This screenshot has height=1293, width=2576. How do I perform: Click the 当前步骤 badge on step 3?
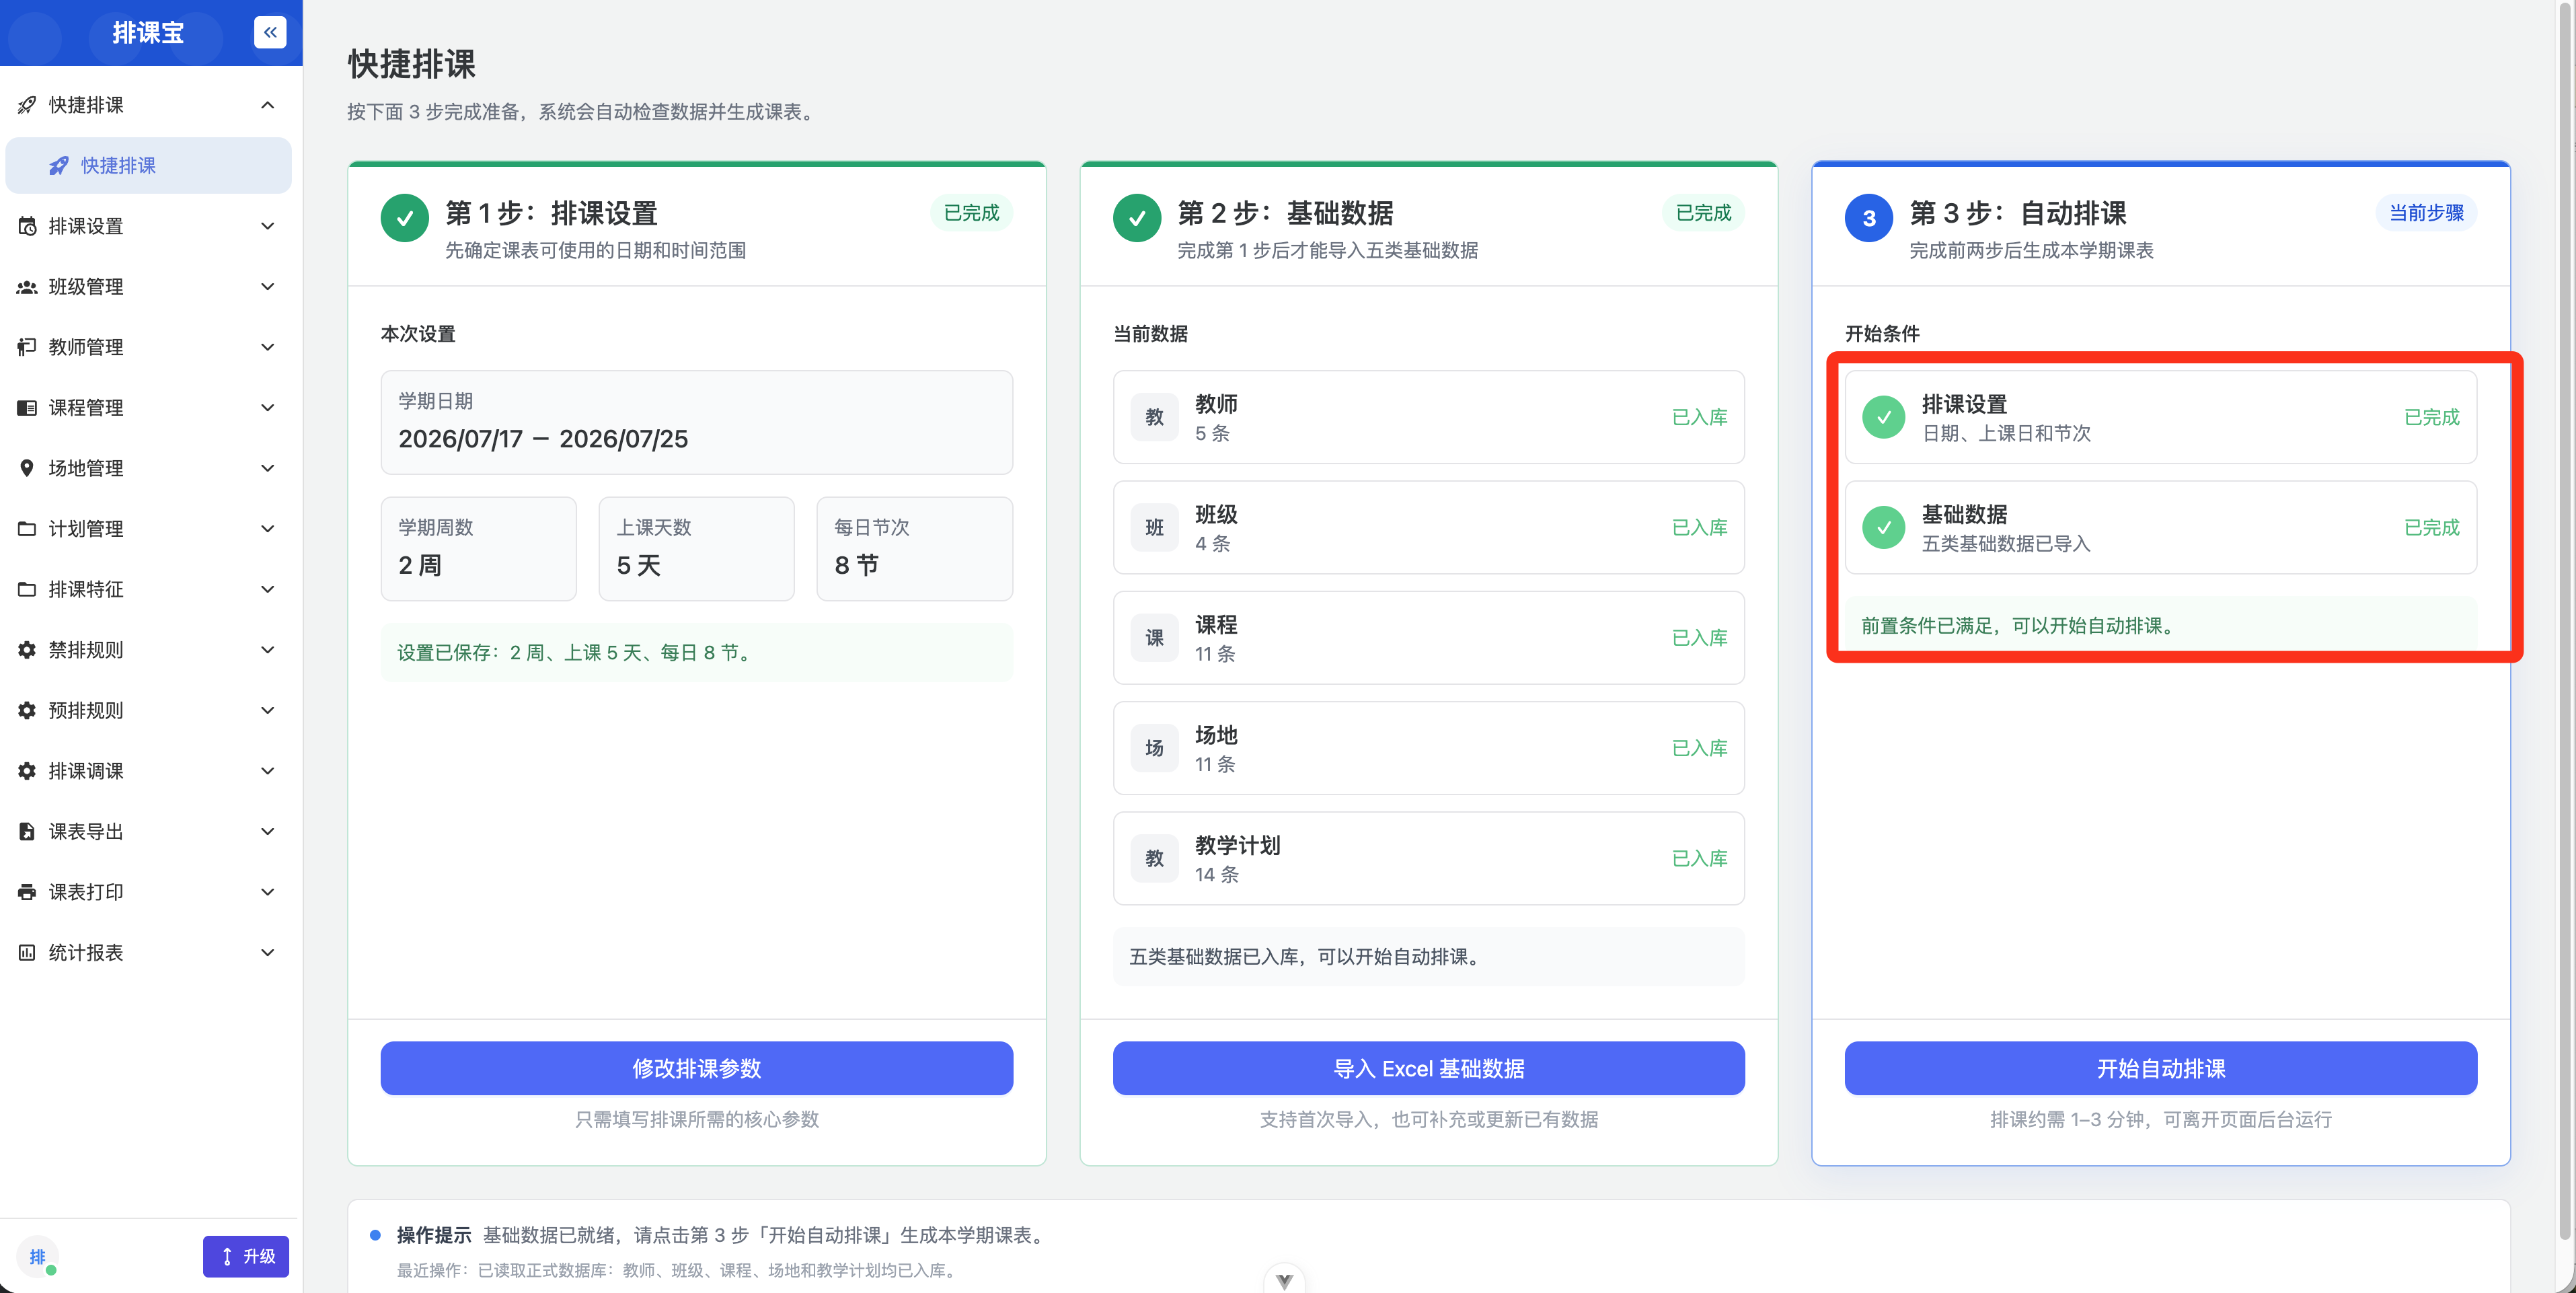[2427, 213]
